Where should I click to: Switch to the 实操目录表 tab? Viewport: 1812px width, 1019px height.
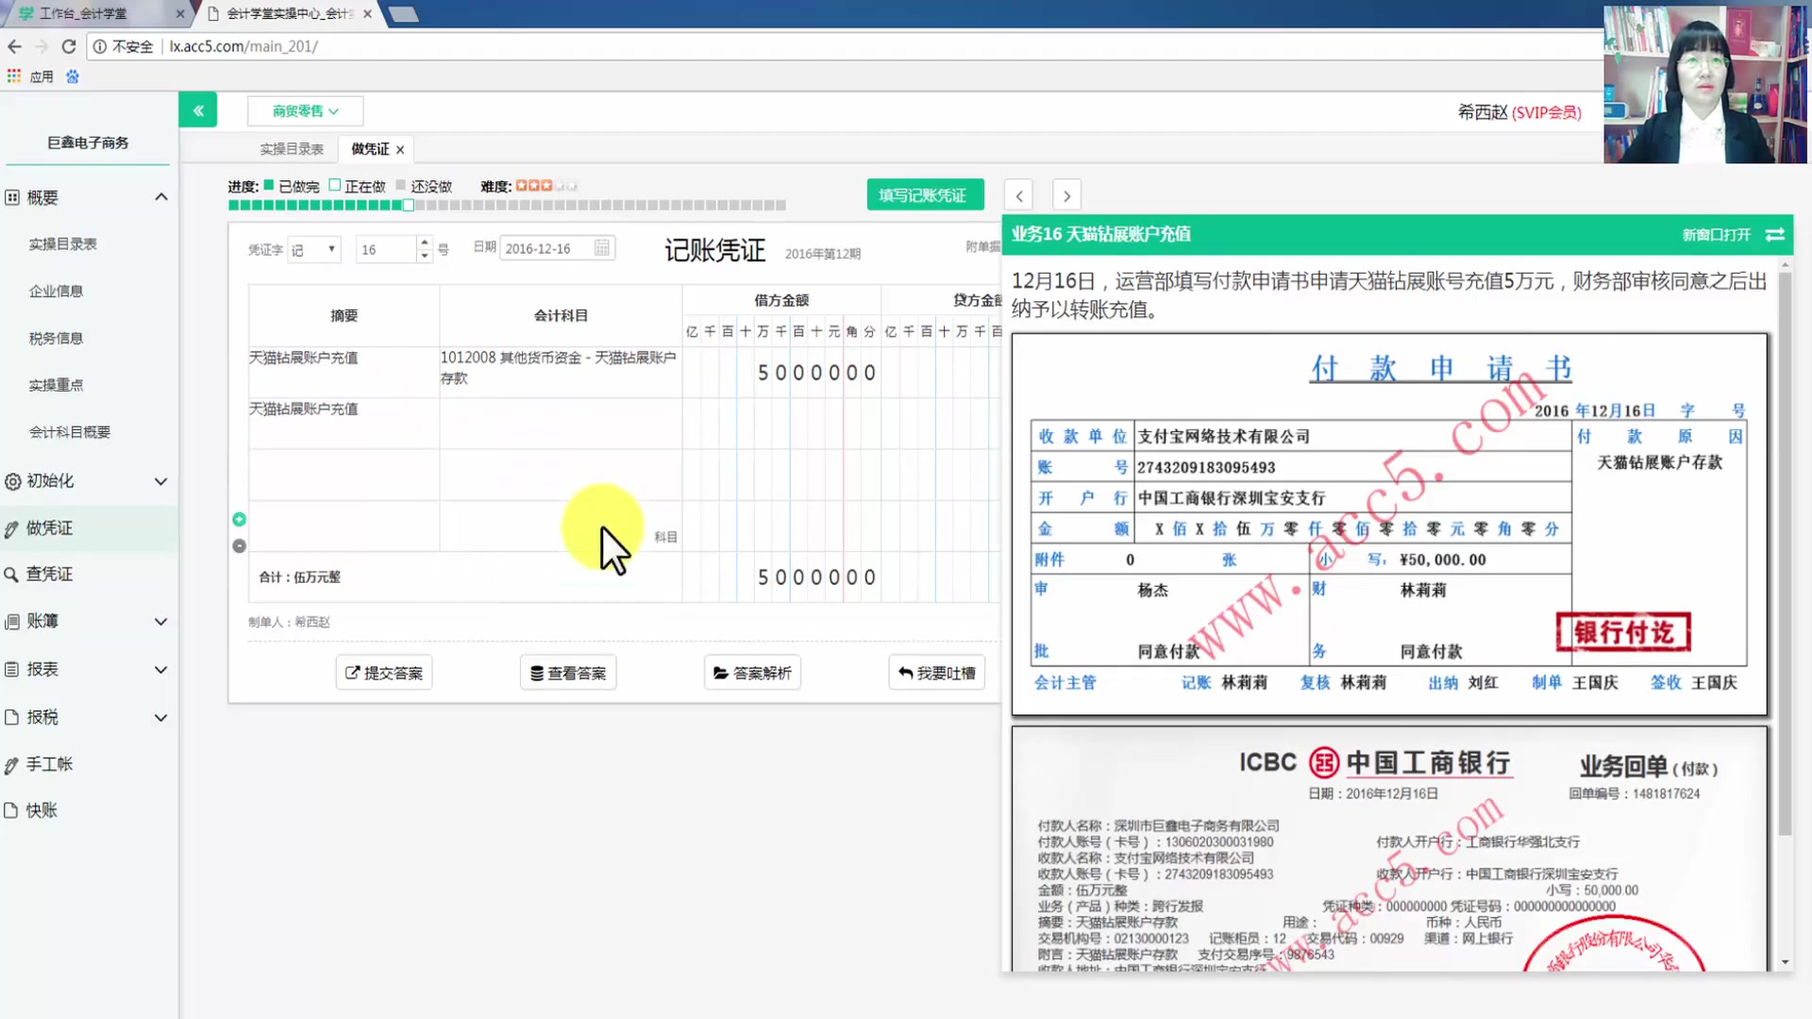tap(290, 148)
